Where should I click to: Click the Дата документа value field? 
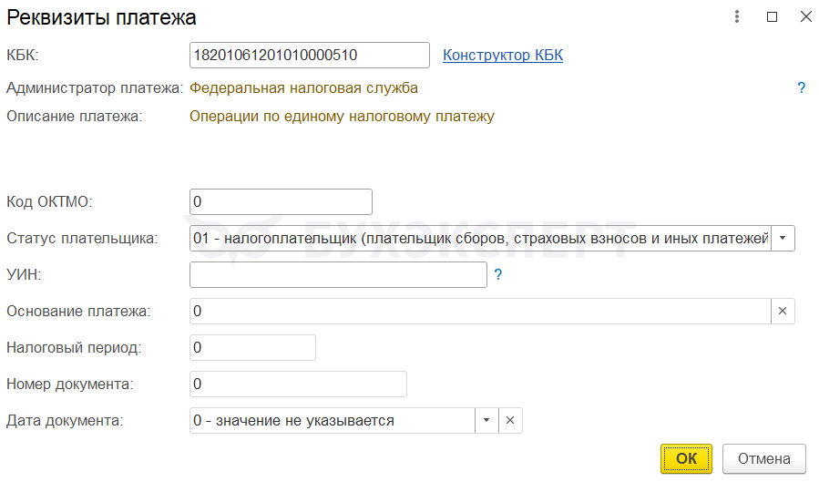pos(333,420)
